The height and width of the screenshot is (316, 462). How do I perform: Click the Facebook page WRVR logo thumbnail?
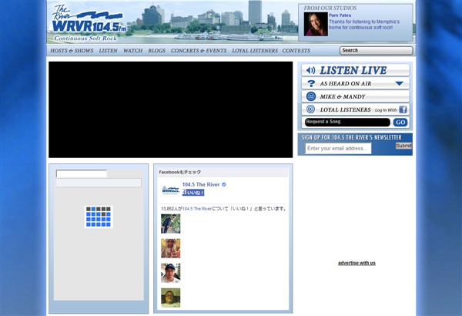171,190
